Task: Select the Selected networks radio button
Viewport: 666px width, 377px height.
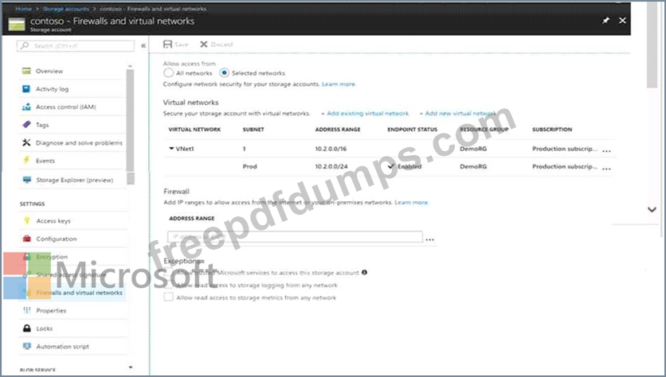Action: 224,73
